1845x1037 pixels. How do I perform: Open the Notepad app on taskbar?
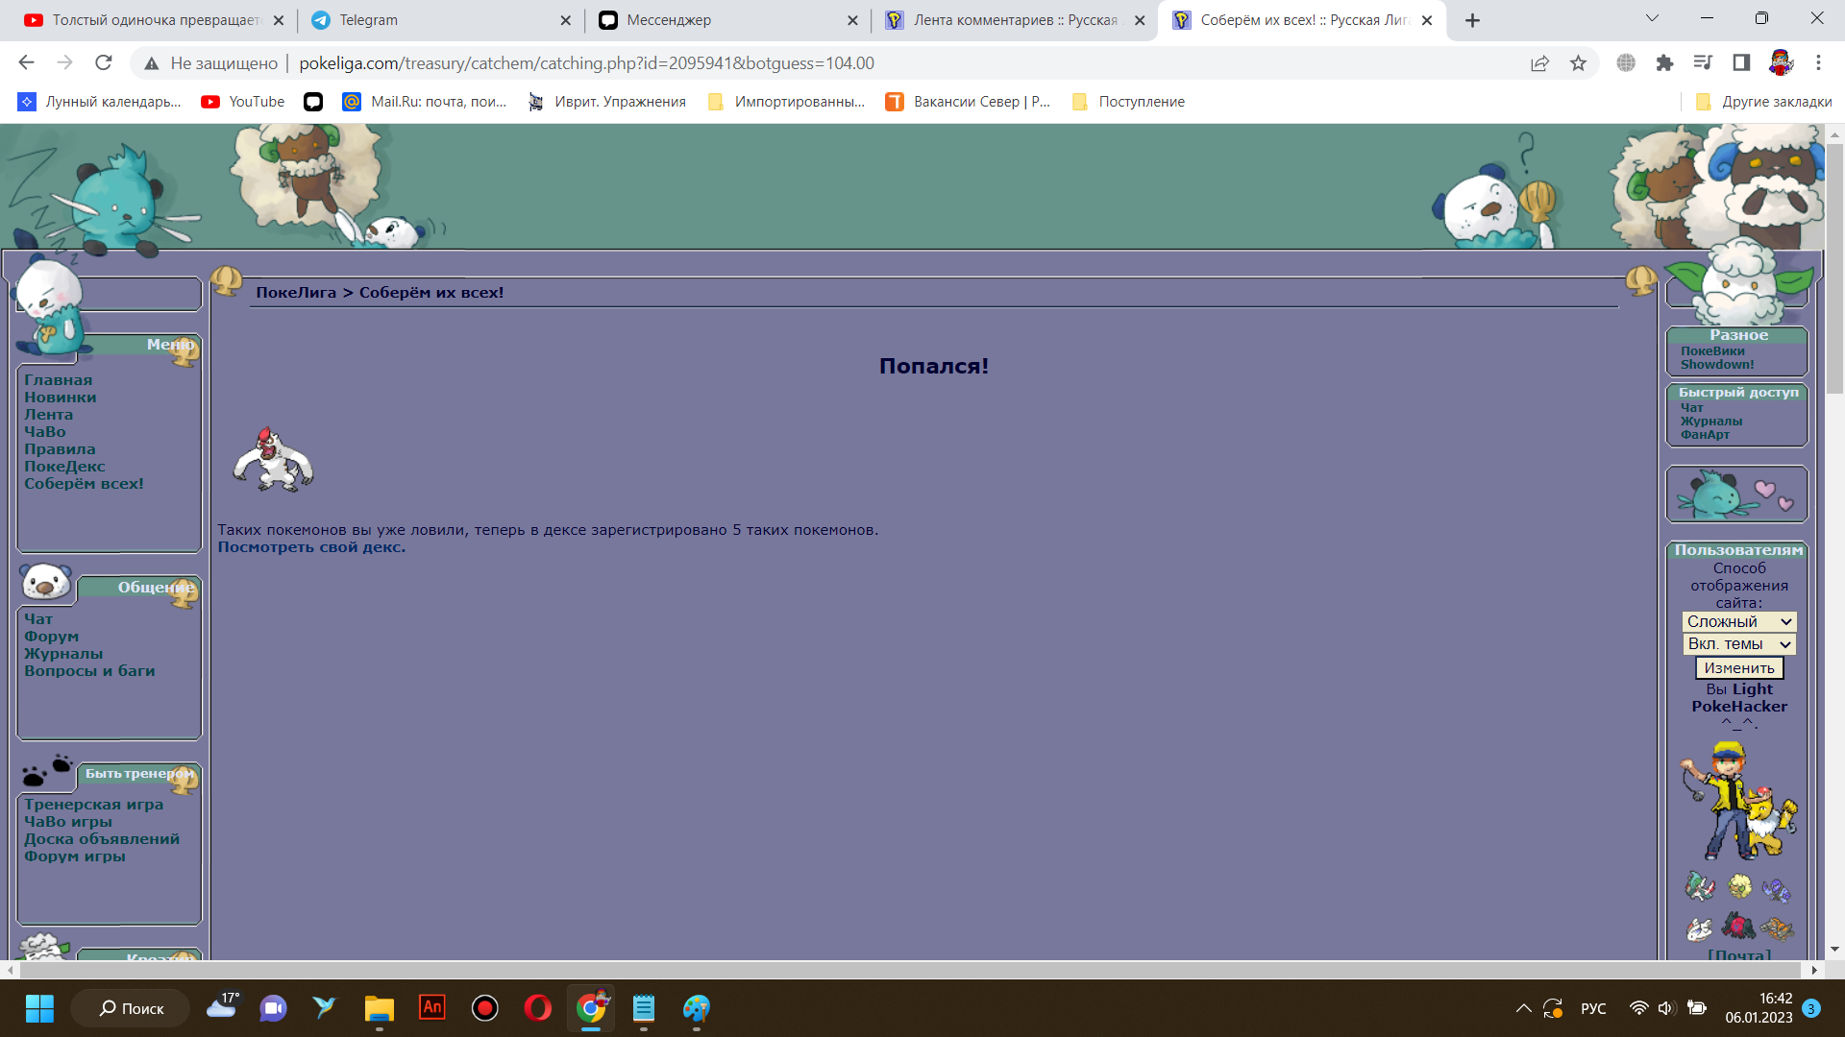[x=644, y=1008]
